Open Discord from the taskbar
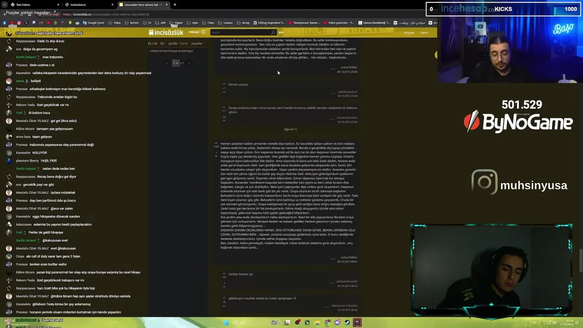 point(337,323)
